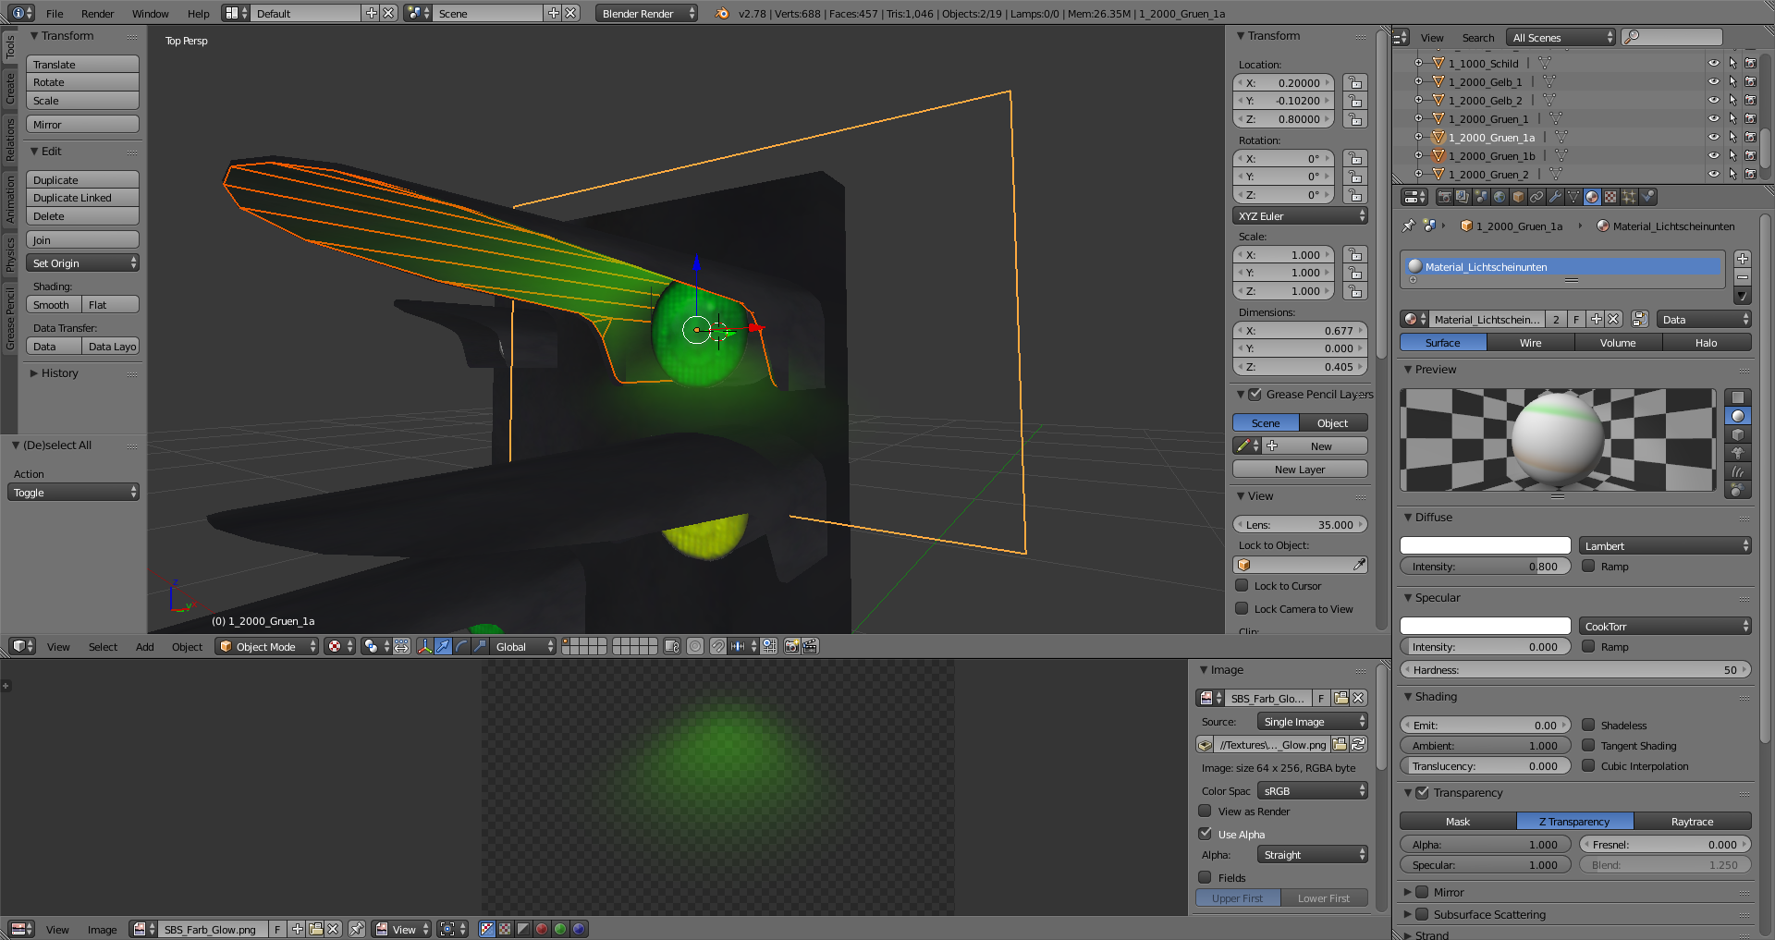Open the Modifiers tab wrench icon

pyautogui.click(x=1555, y=197)
